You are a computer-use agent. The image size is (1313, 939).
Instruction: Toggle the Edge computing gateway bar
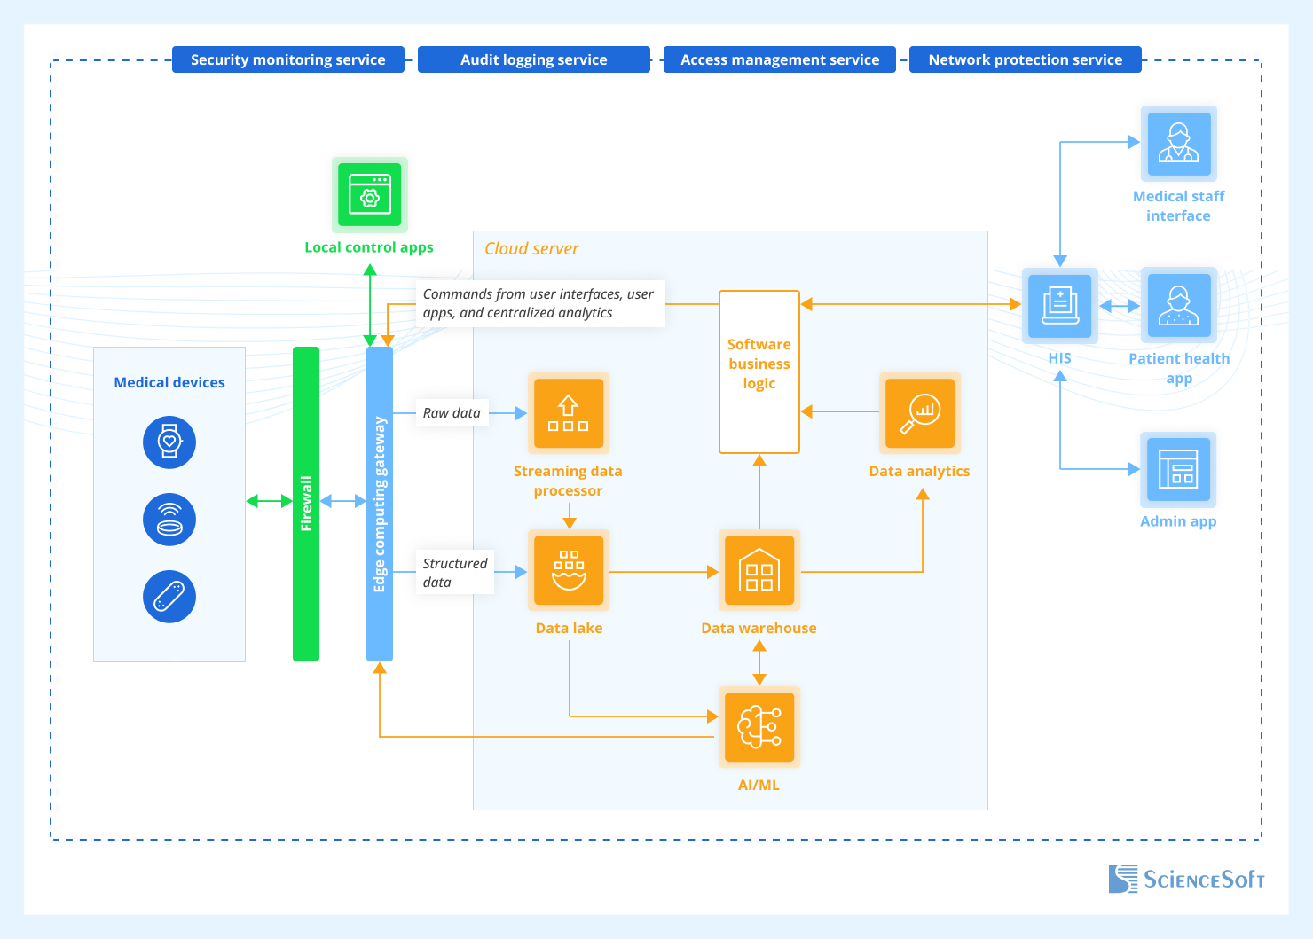[x=380, y=504]
